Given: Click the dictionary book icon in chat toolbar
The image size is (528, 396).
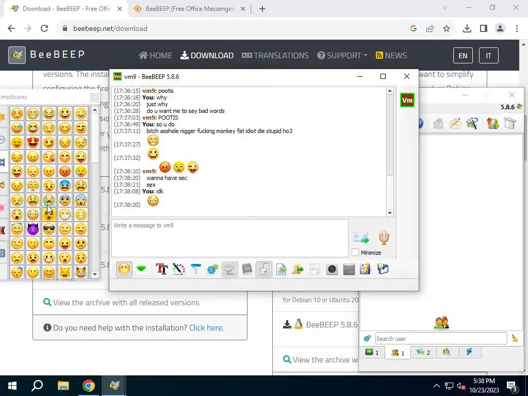Looking at the screenshot, I should point(247,269).
